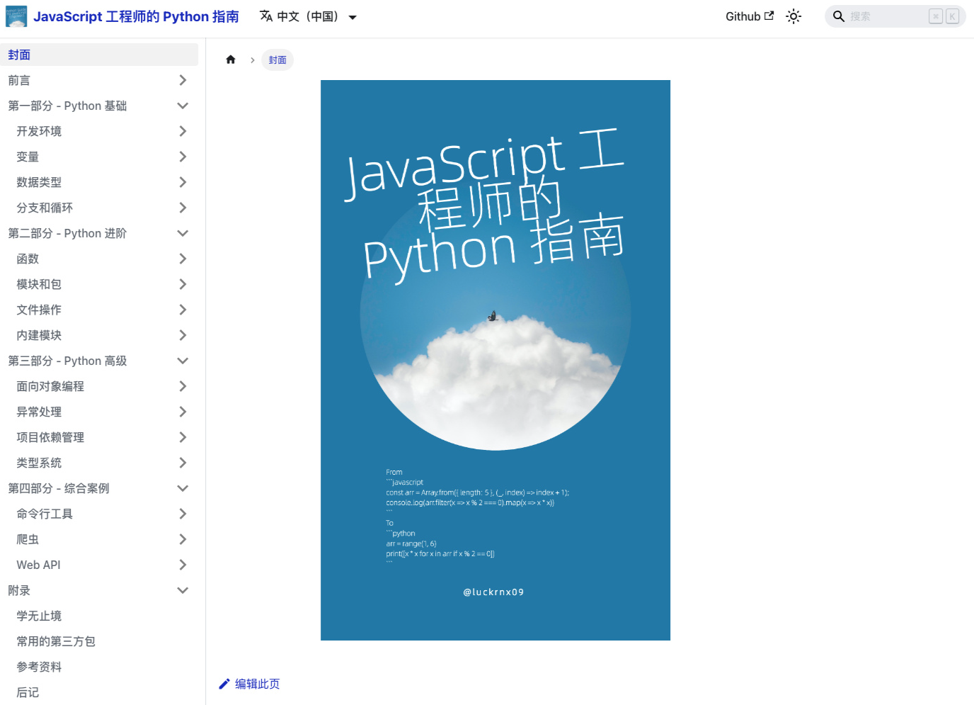The height and width of the screenshot is (705, 974).
Task: Open 面向对象编程 sidebar item
Action: tap(50, 386)
